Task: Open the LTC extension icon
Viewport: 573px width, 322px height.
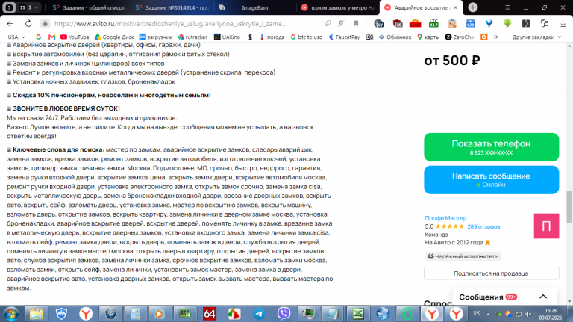Action: [x=433, y=24]
